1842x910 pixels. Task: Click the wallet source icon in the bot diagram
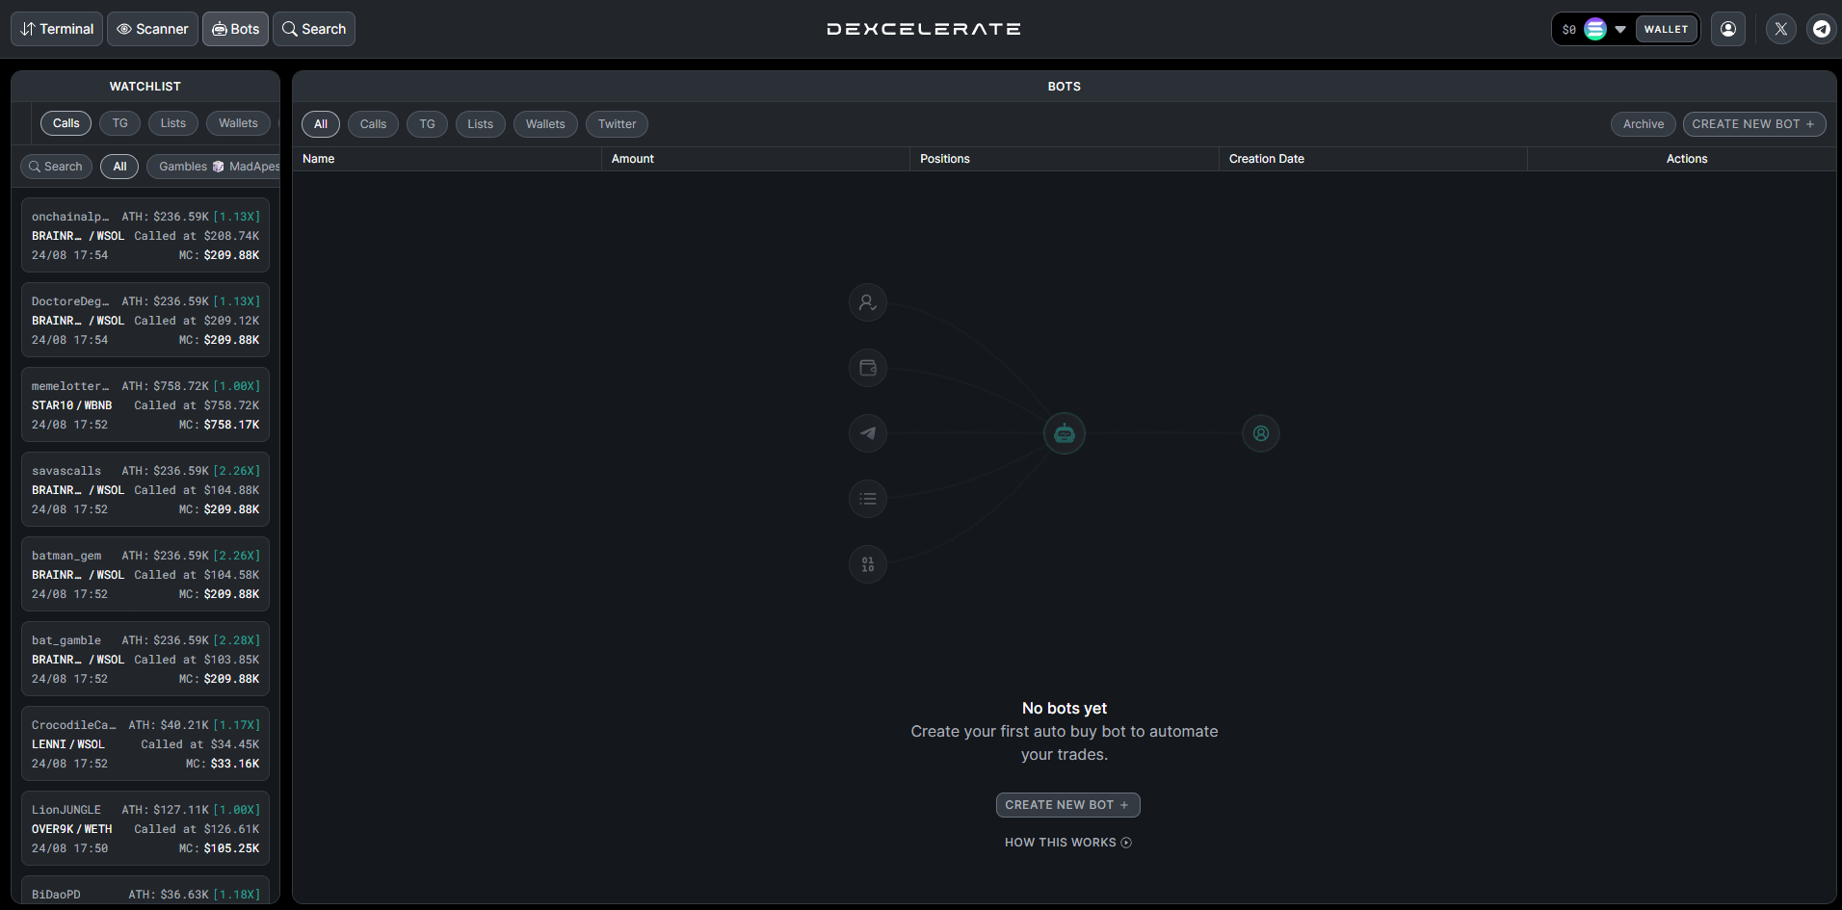click(867, 367)
